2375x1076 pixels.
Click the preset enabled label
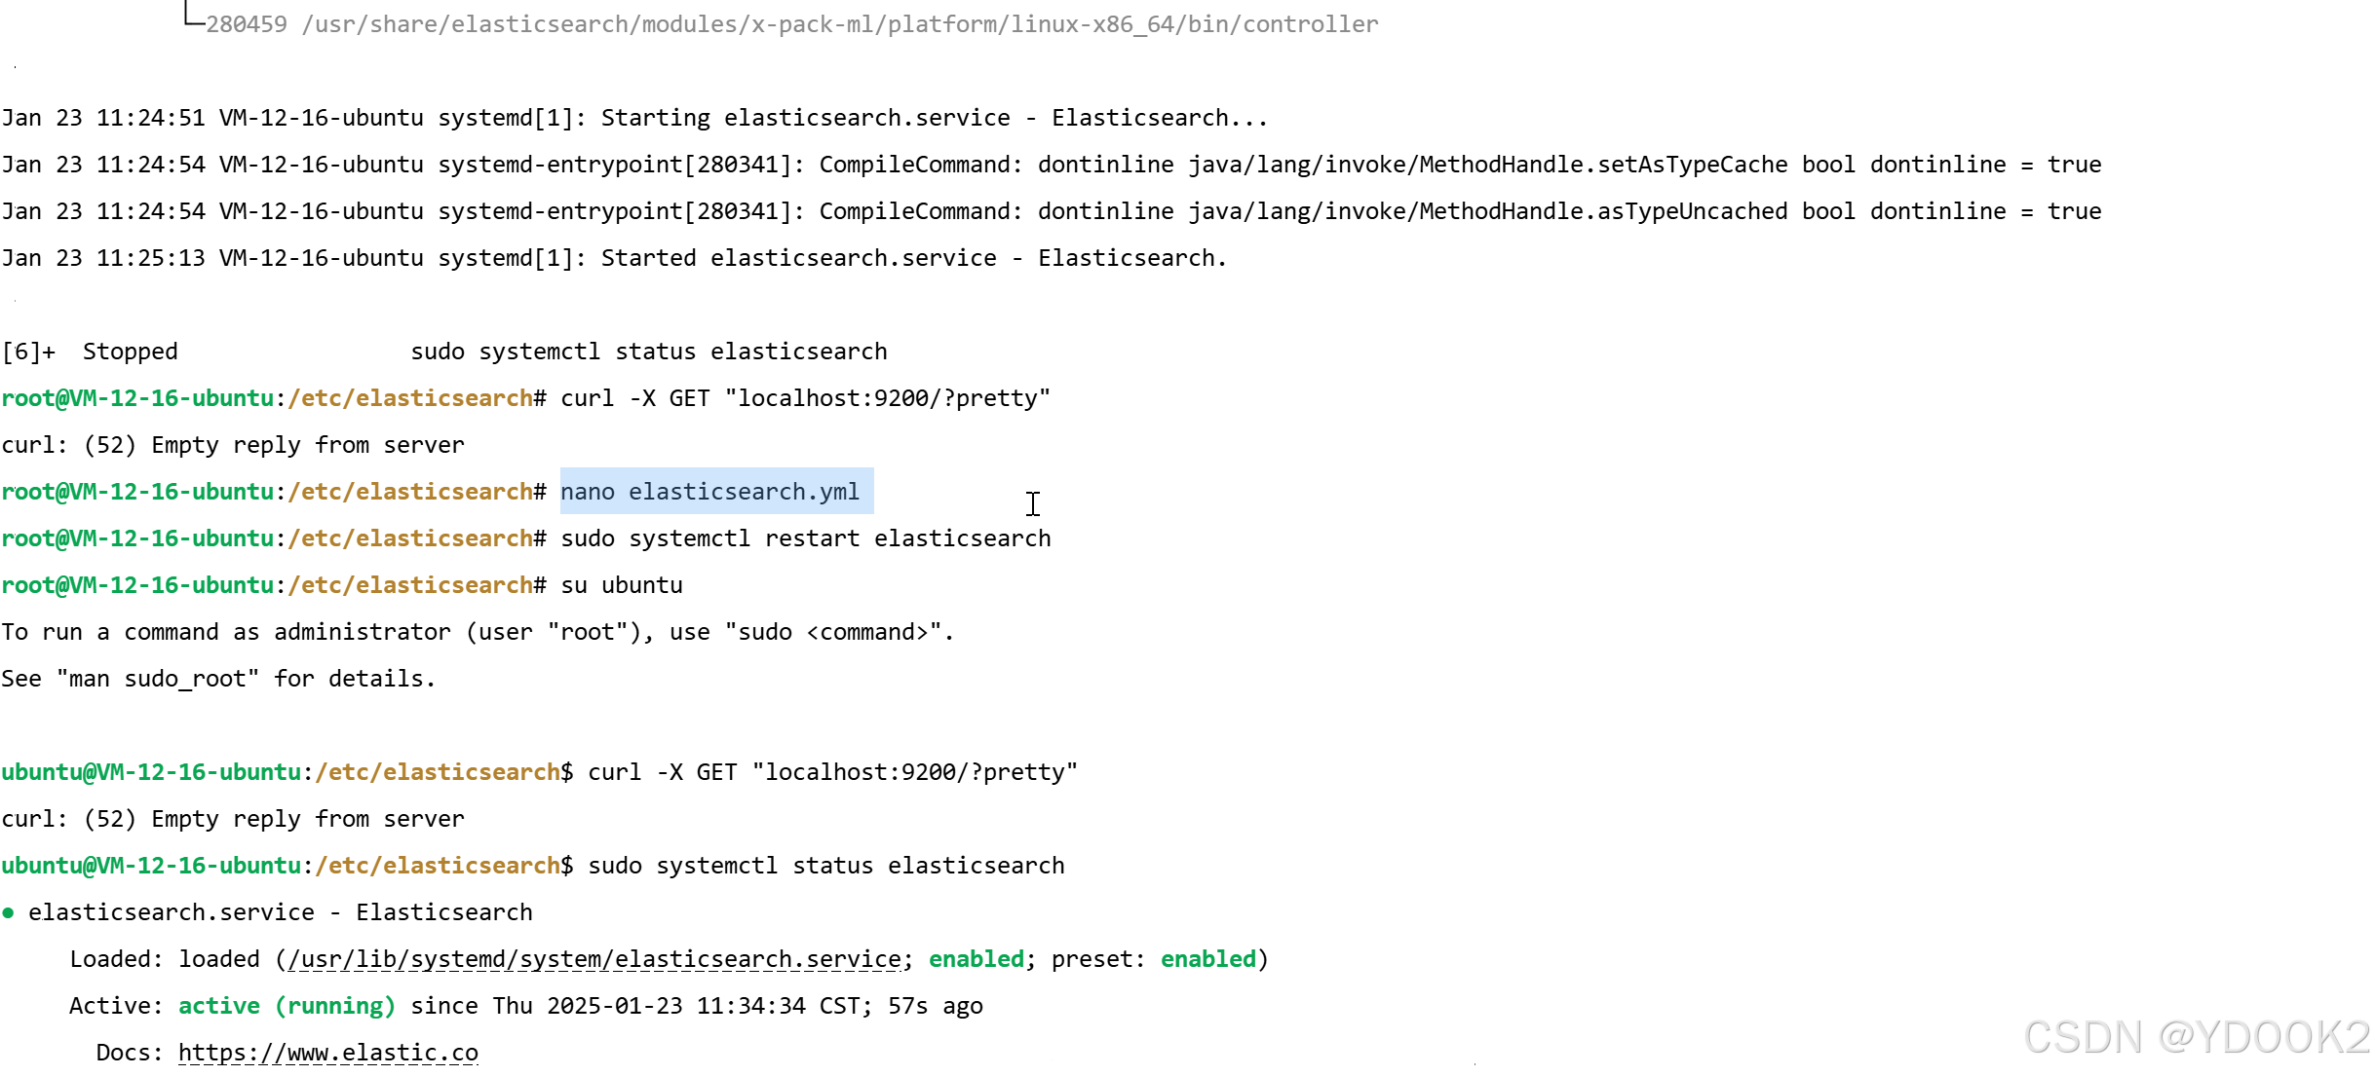[x=1208, y=959]
